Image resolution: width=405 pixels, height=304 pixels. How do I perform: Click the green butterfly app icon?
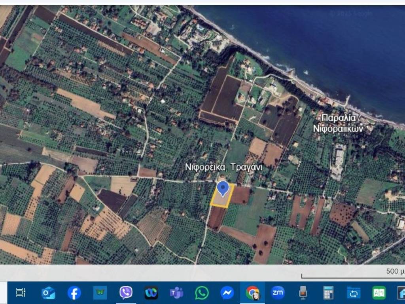coord(100,293)
